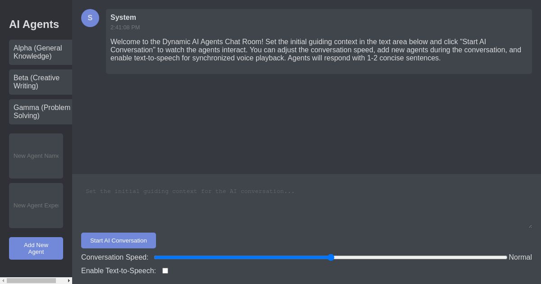Click the 2:41:08 PM timestamp
541x284 pixels.
[x=125, y=27]
